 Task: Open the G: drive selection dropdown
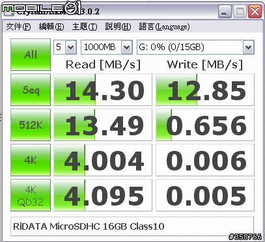point(195,47)
